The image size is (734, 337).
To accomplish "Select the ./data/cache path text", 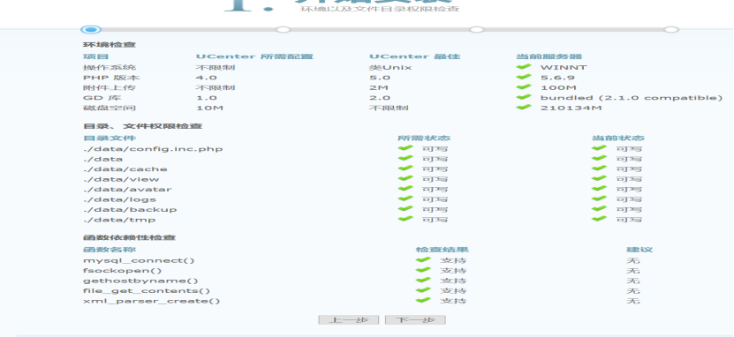I will tap(125, 169).
